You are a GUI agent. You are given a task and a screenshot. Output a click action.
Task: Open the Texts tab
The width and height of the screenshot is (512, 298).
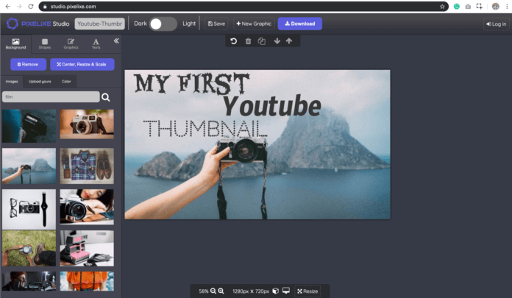point(96,43)
